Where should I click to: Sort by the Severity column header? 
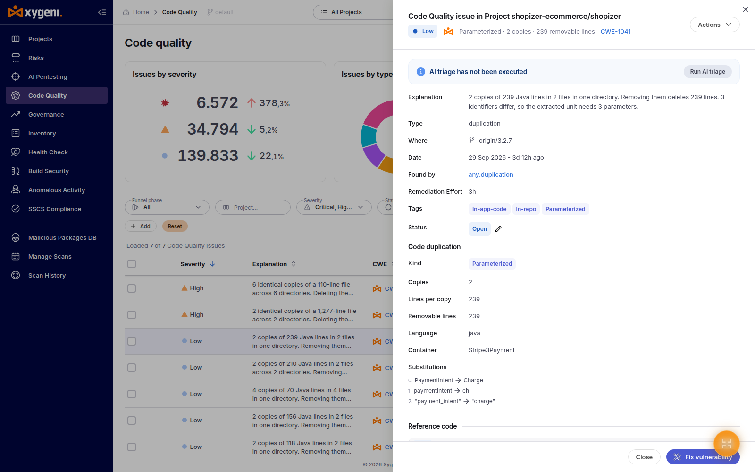coord(198,264)
